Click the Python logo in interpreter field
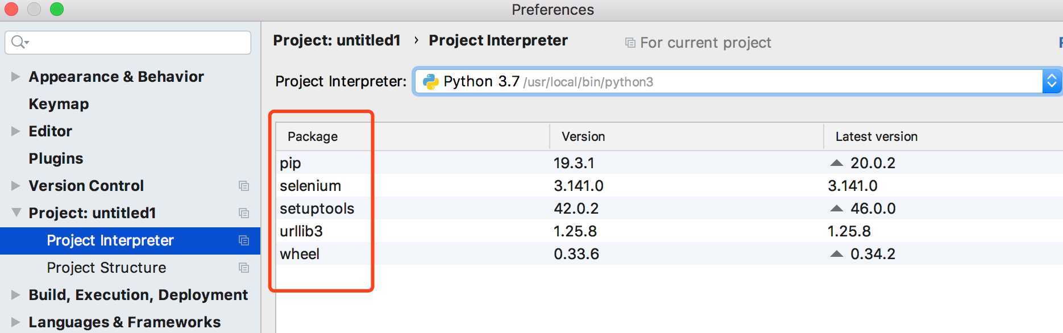The width and height of the screenshot is (1063, 333). [x=431, y=82]
